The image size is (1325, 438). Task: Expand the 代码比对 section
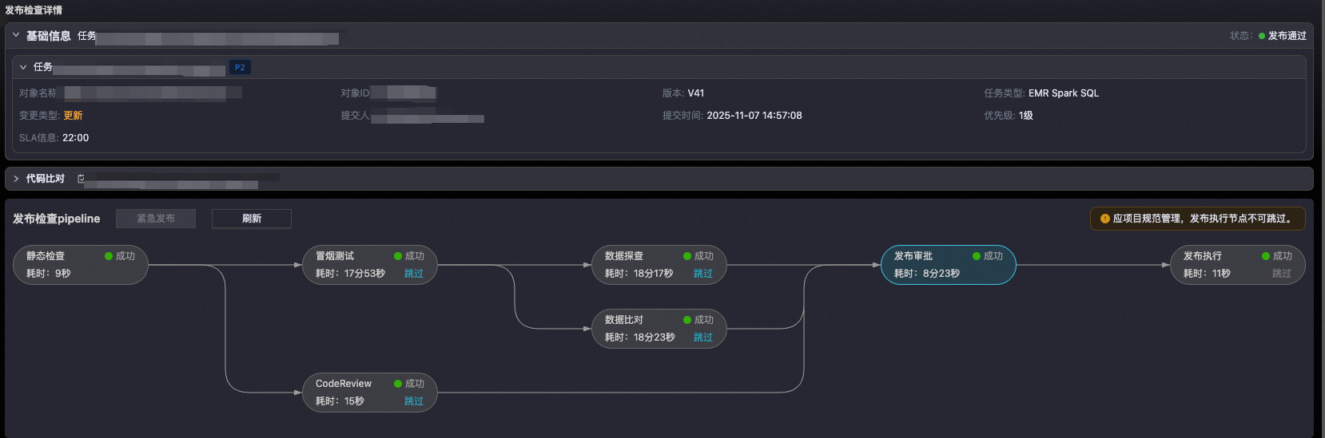[16, 179]
